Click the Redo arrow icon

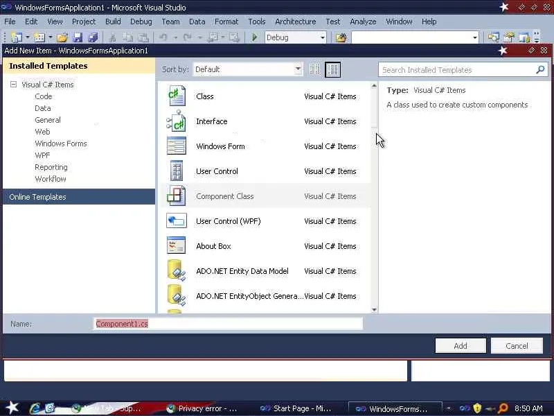coord(187,37)
